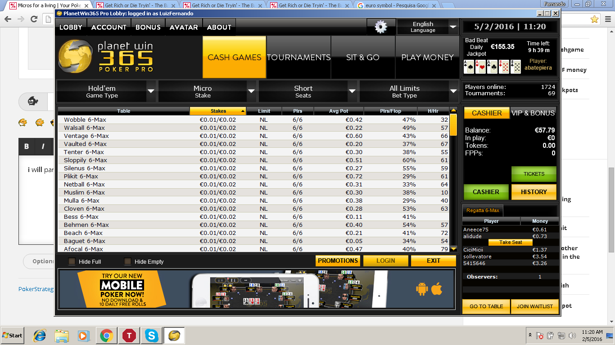Click the table list scrollbar up arrow
The height and width of the screenshot is (345, 615).
tap(453, 111)
